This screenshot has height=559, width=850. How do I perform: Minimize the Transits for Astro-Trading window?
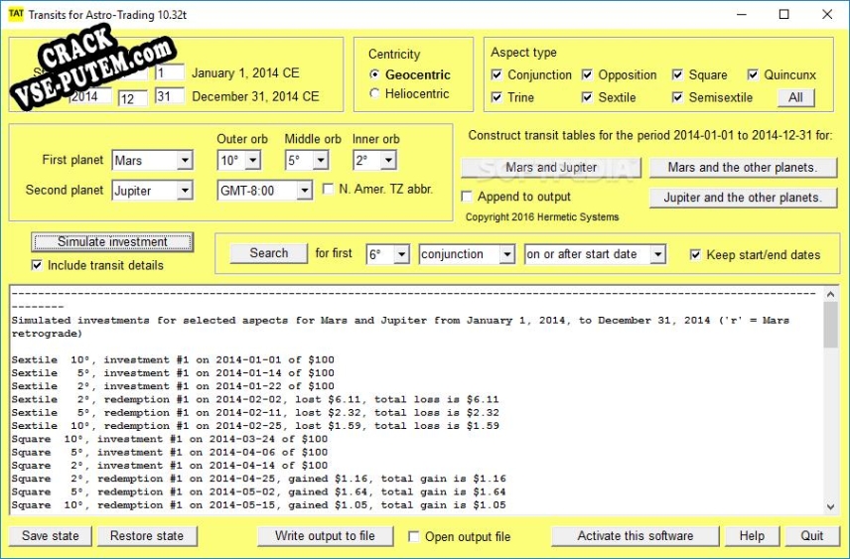[x=741, y=15]
